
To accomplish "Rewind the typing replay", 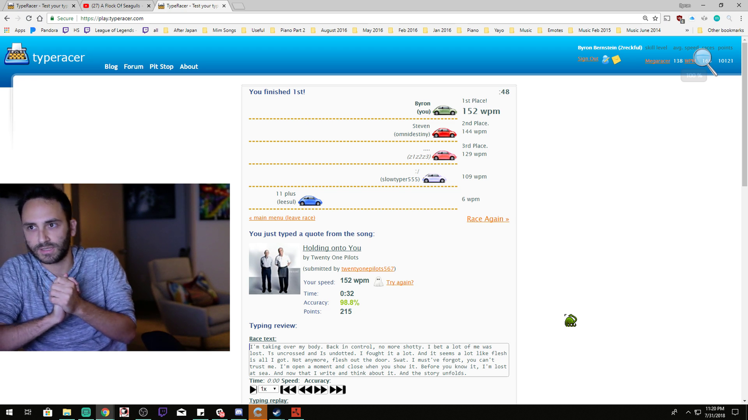I will [305, 389].
